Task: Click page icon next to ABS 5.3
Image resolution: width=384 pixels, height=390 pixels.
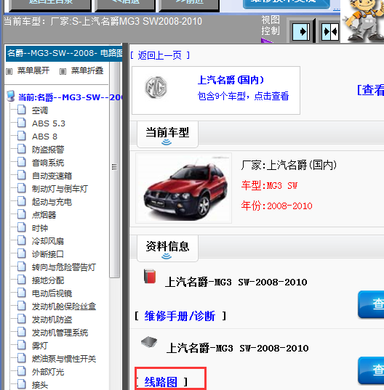Action: (22, 123)
